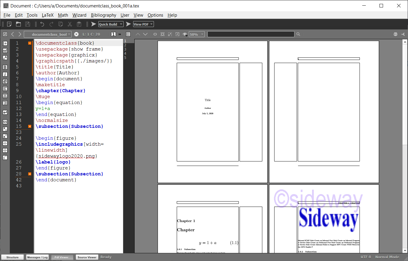The width and height of the screenshot is (408, 261).
Task: Center text alignment icon
Action: tap(5, 96)
